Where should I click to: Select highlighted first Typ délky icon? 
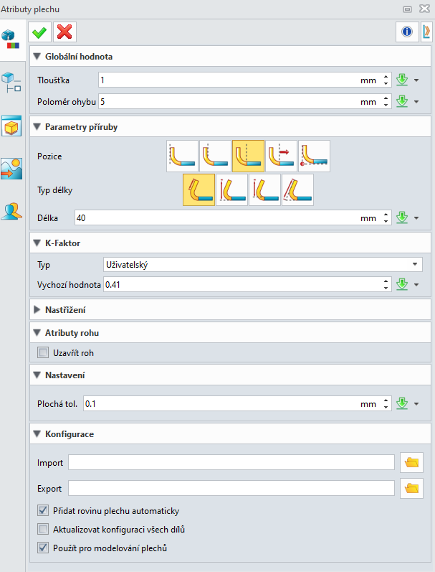tap(199, 189)
